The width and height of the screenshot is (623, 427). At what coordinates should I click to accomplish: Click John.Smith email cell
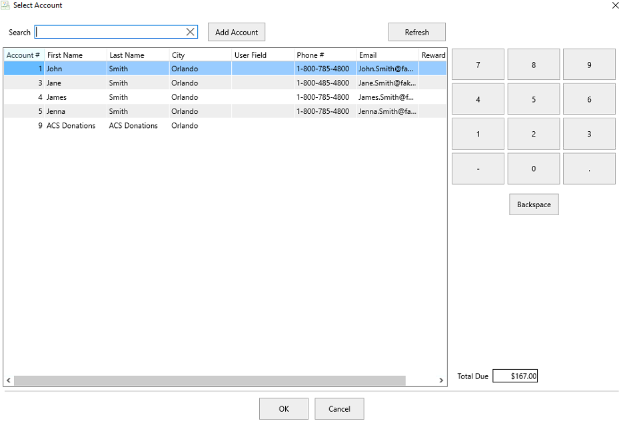(x=387, y=69)
